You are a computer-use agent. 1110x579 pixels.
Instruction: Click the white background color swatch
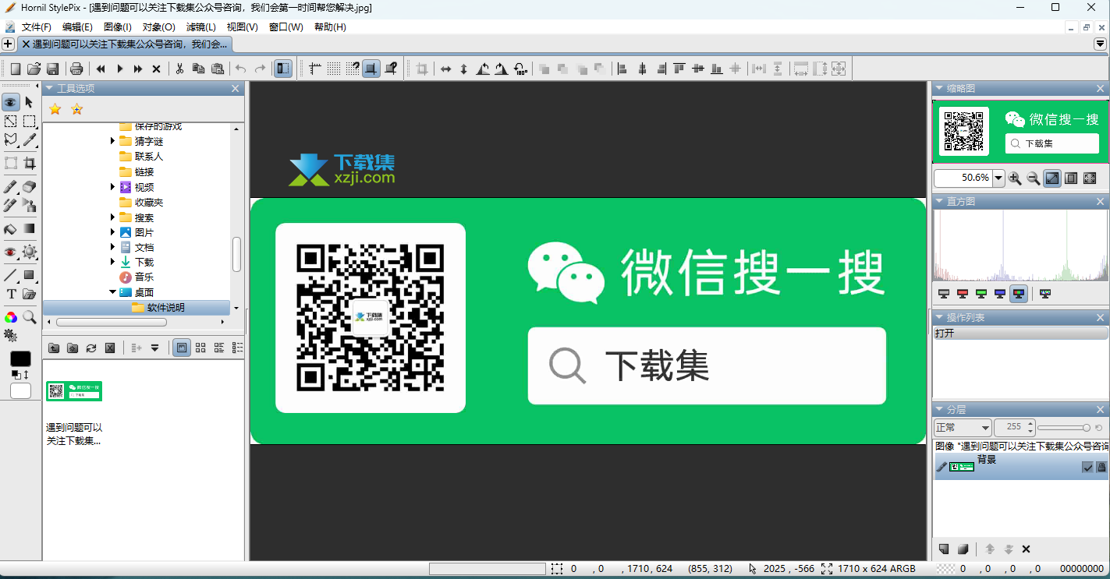coord(20,390)
